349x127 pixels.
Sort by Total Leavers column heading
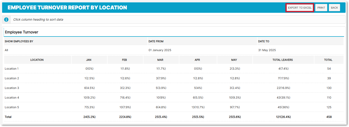[282, 60]
